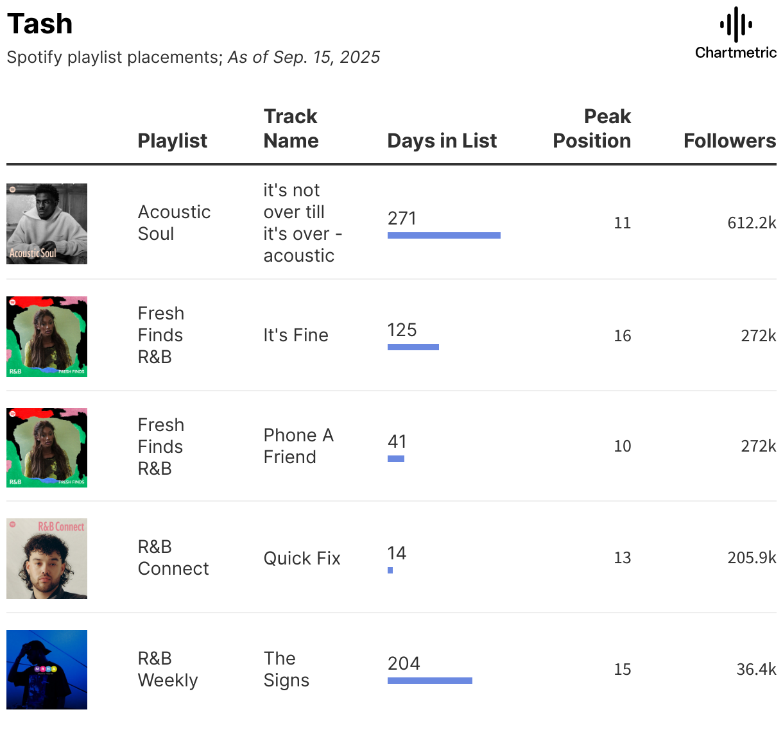Open the Acoustic Soul playlist cover
Screen dimensions: 783x730
[47, 224]
